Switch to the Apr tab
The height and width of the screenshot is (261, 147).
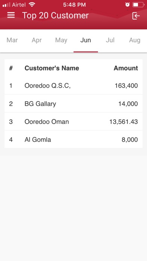(37, 40)
